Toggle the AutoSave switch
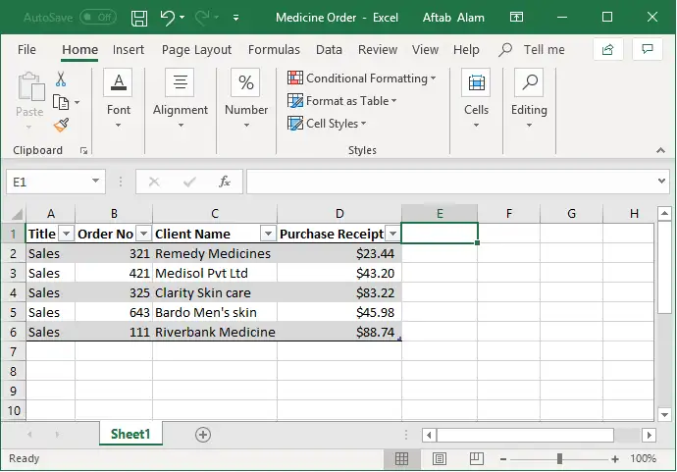Viewport: 677px width, 472px height. point(98,18)
